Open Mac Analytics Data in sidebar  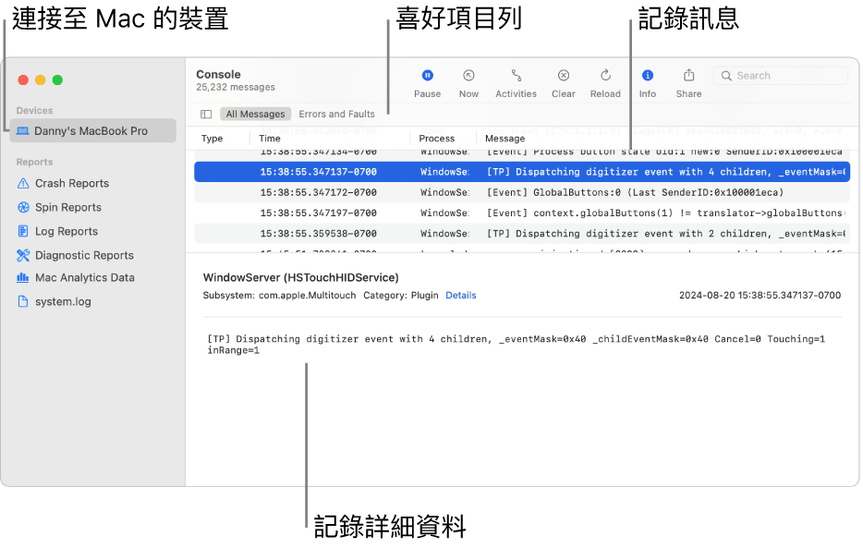pos(85,278)
